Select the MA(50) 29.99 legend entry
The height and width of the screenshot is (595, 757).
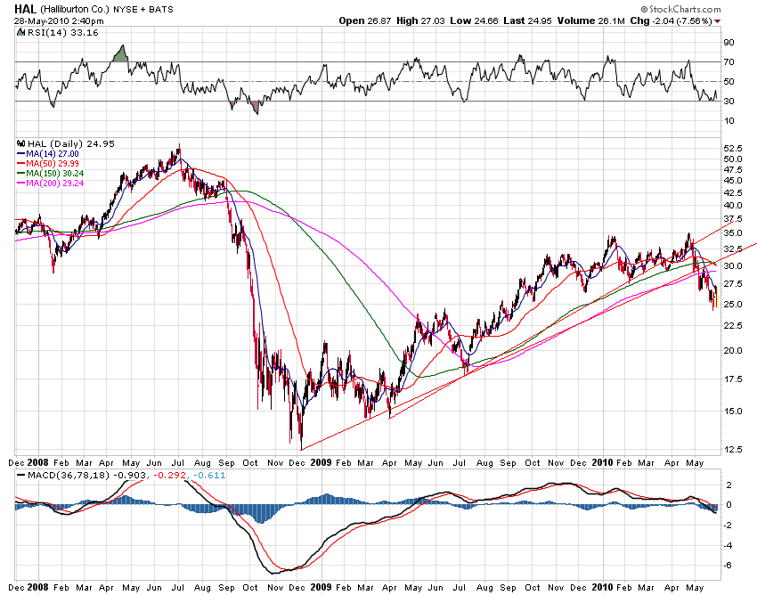point(48,163)
